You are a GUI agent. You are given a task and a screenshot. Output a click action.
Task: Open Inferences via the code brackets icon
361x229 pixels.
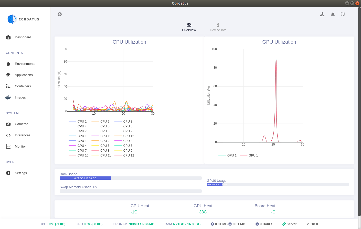[x=8, y=135]
